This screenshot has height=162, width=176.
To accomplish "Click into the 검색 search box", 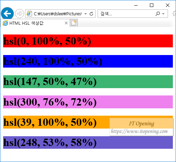I will tap(127, 14).
